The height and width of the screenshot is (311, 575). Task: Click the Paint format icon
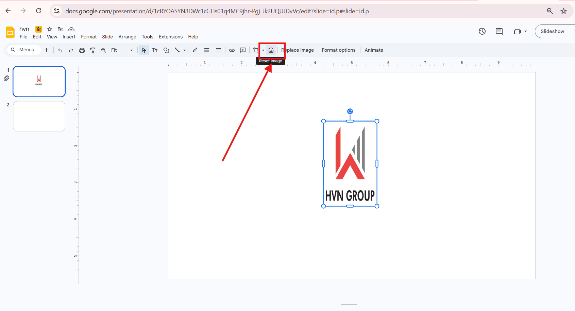pyautogui.click(x=92, y=50)
